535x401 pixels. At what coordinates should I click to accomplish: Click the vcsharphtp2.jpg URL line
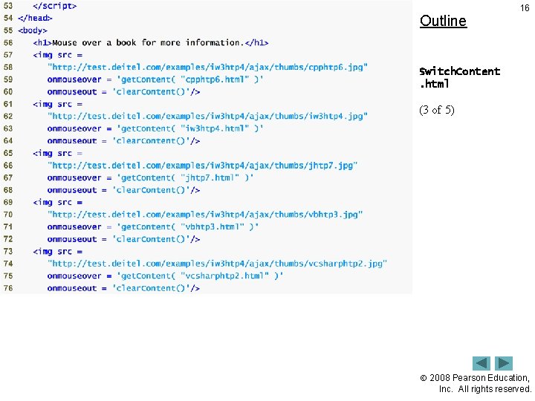click(x=217, y=264)
